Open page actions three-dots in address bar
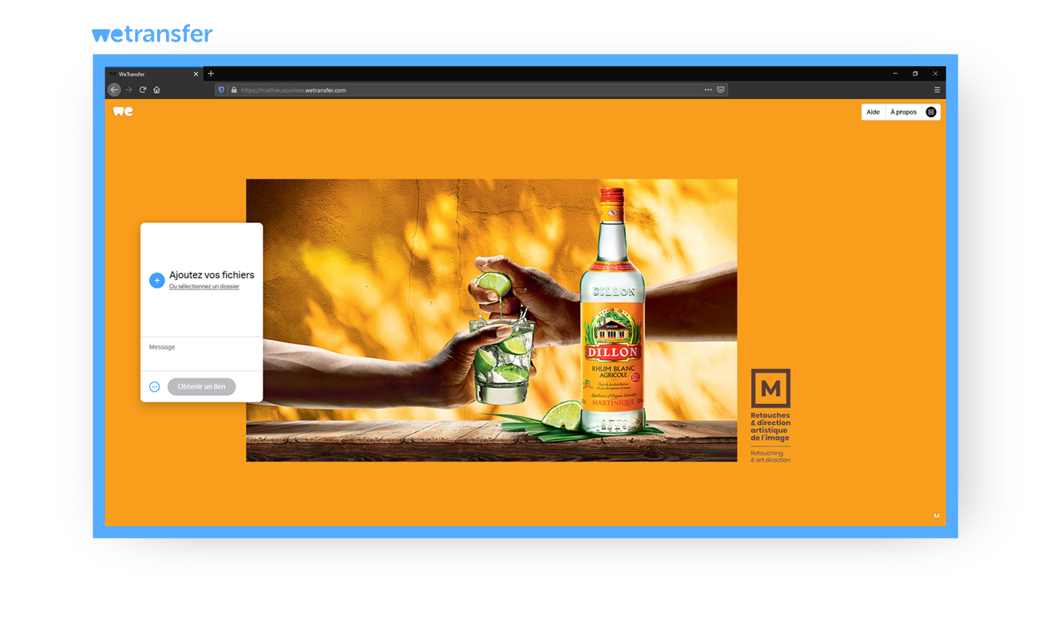This screenshot has height=623, width=1051. tap(707, 90)
